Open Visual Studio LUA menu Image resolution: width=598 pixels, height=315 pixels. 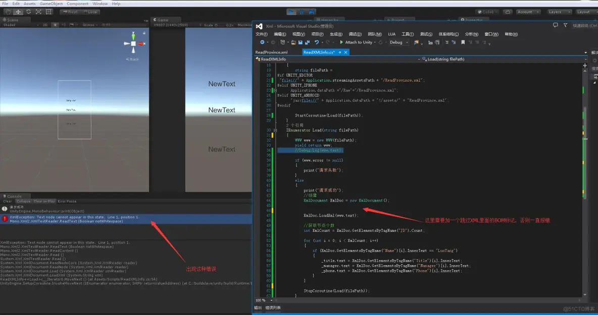pyautogui.click(x=391, y=34)
